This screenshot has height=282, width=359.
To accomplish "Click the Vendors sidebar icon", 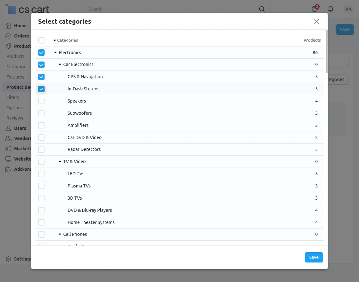I will pyautogui.click(x=8, y=138).
